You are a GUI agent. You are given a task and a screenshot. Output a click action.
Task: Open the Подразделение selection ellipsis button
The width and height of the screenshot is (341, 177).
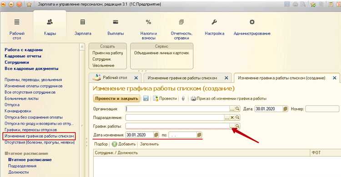click(x=227, y=117)
